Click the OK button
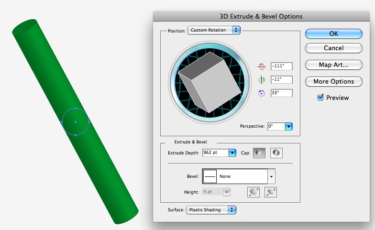 (334, 33)
